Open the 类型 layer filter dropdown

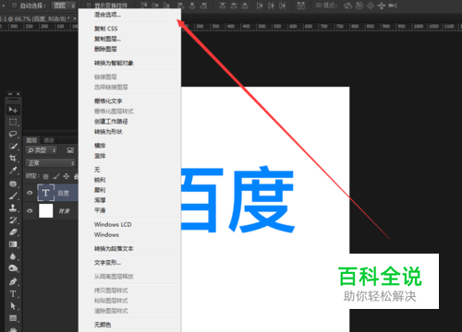[42, 150]
